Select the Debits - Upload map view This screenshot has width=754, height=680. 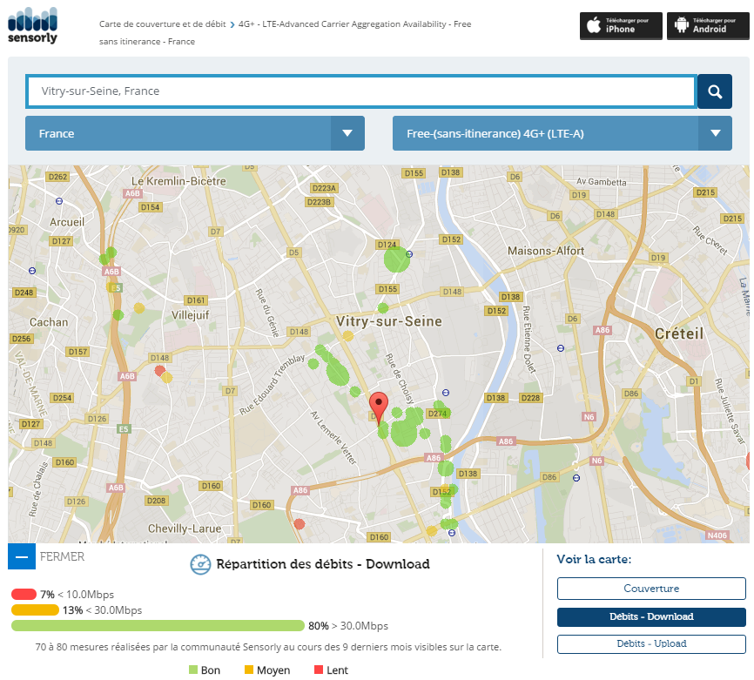point(651,643)
